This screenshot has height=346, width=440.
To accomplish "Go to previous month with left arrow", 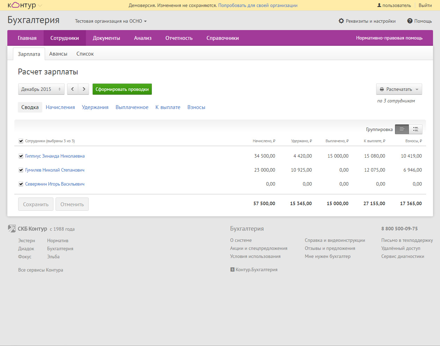I will pyautogui.click(x=72, y=89).
